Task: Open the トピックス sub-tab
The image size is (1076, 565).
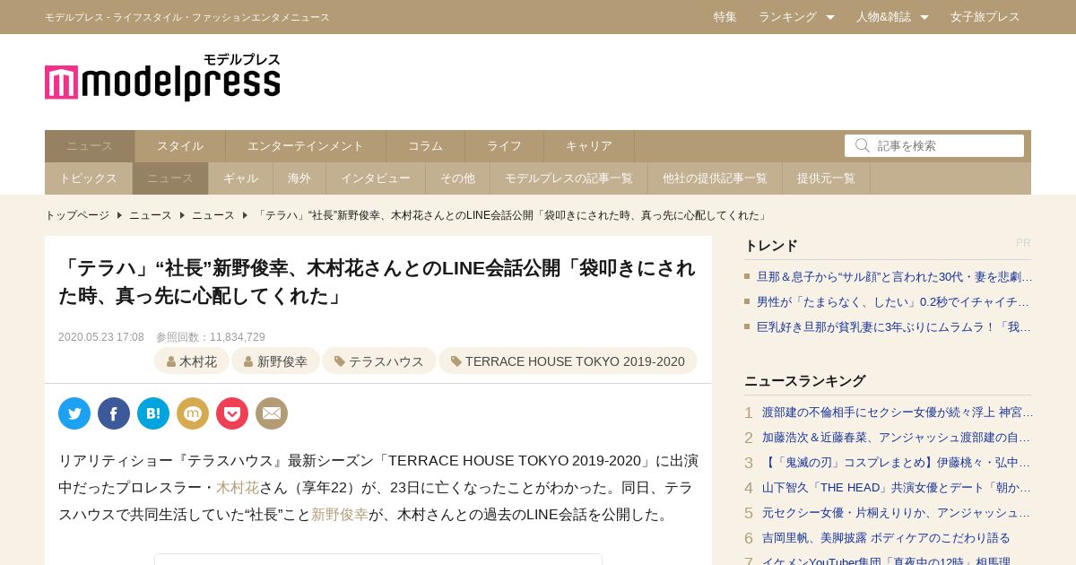Action: point(89,178)
